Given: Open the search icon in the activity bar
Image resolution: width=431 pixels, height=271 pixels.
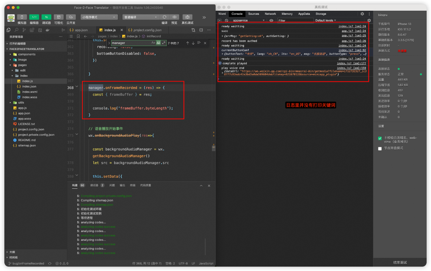Looking at the screenshot, I should pos(16,30).
